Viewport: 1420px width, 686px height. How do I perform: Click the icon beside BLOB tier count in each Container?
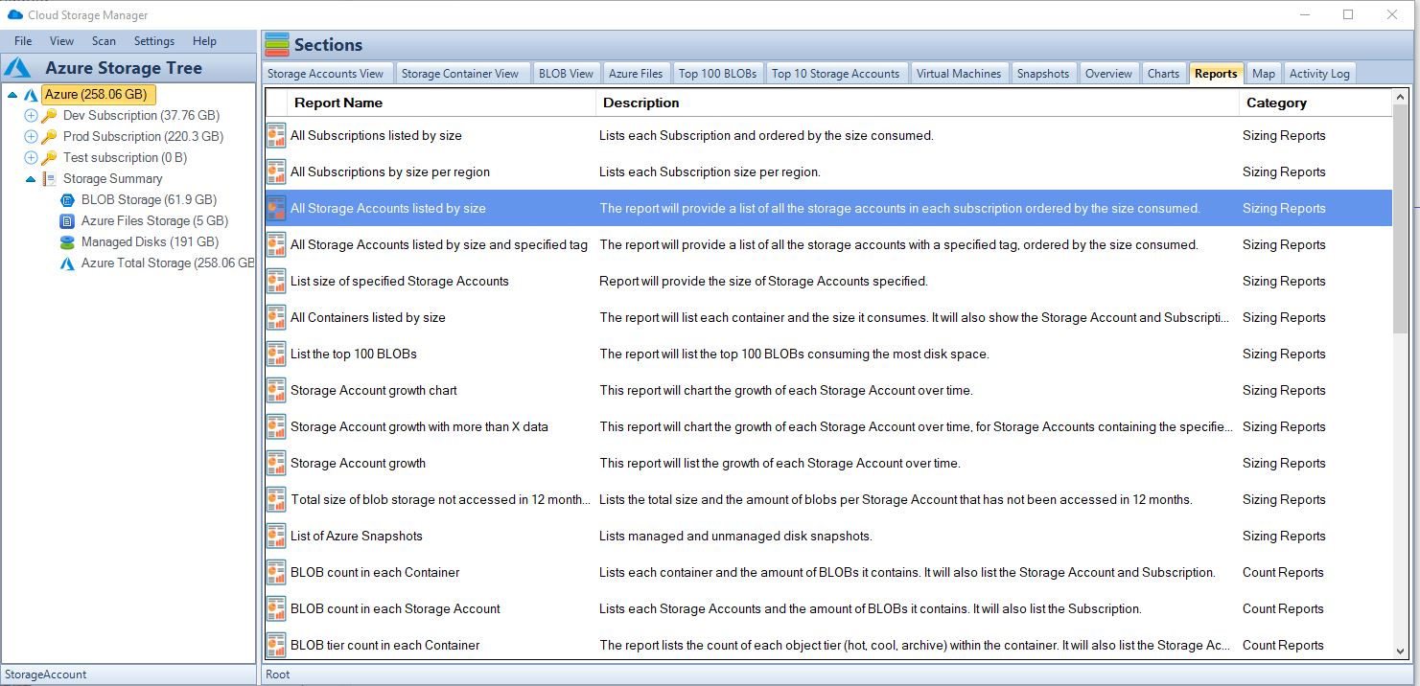(276, 646)
